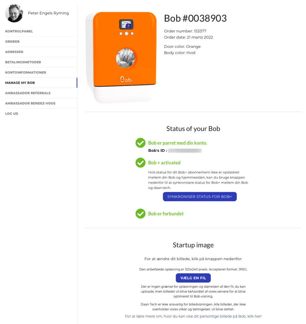Click the Vælg en fil upload button
The width and height of the screenshot is (306, 324).
(x=193, y=278)
